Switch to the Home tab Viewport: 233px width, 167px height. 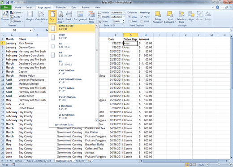point(18,7)
